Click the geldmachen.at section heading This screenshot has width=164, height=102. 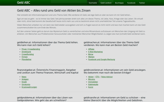111,44
